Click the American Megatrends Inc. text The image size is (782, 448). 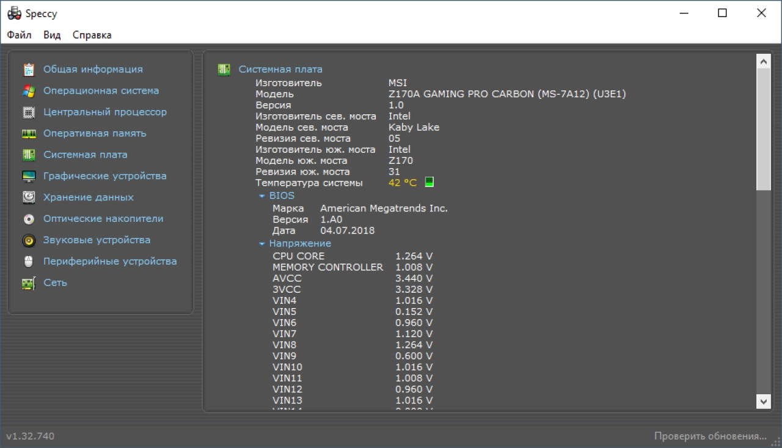click(384, 208)
